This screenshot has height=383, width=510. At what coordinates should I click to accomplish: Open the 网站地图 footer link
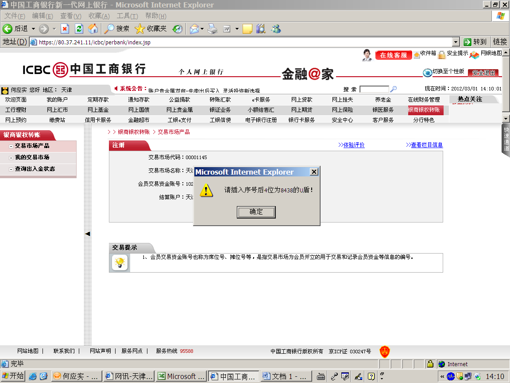(27, 351)
